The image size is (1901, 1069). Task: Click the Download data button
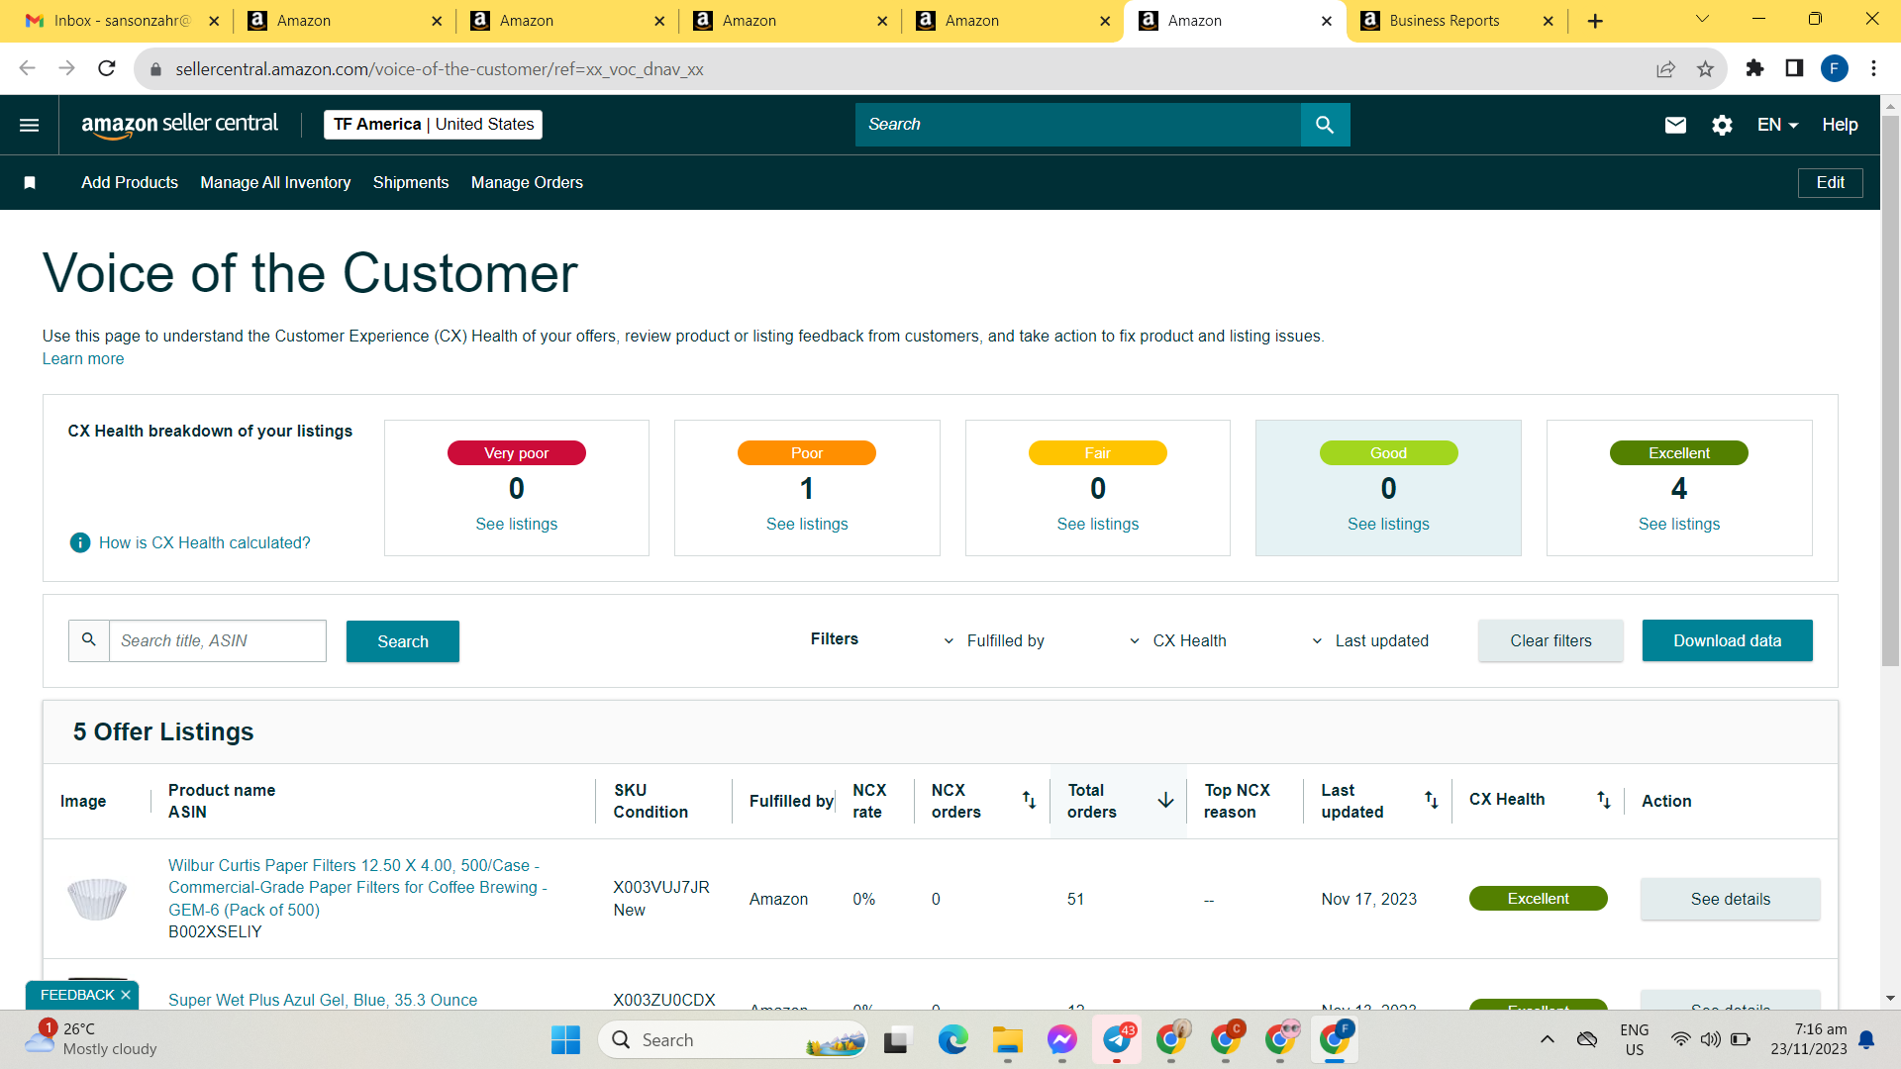point(1728,640)
